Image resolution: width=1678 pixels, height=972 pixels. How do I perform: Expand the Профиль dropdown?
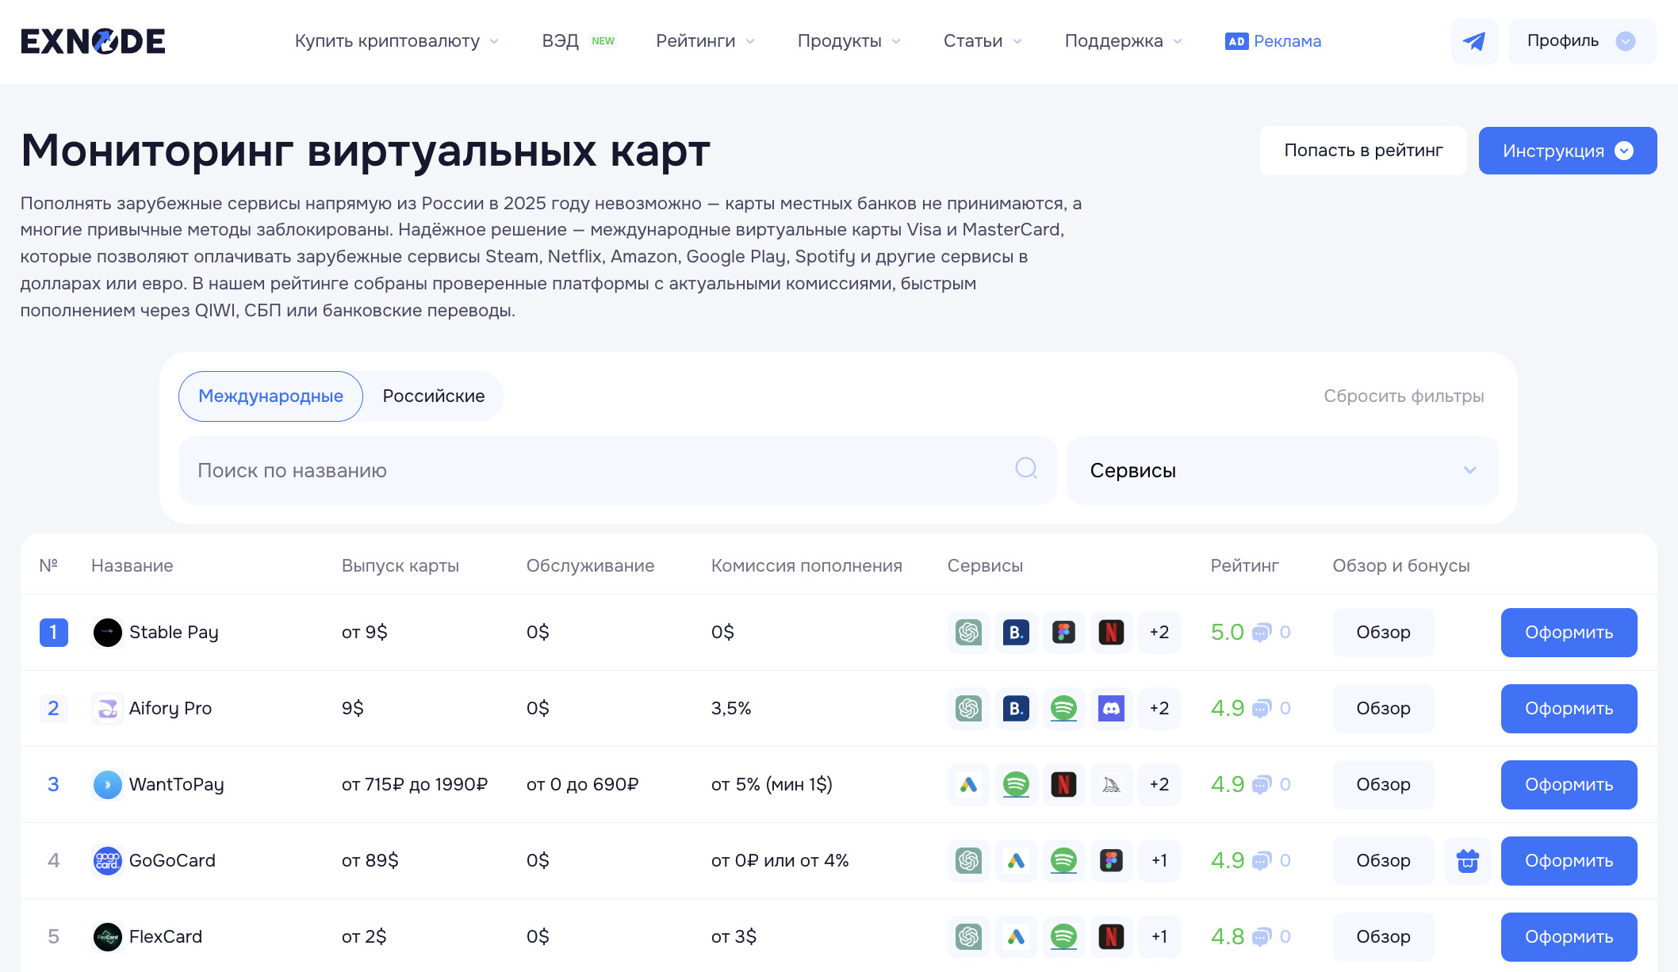[1580, 41]
